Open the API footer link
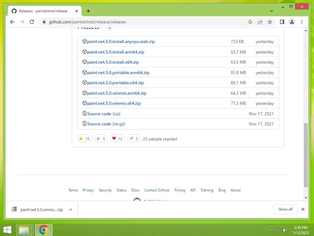The width and height of the screenshot is (314, 236). [x=193, y=190]
